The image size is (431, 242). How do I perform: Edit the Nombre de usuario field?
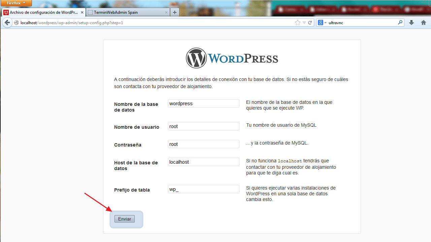[x=204, y=126]
